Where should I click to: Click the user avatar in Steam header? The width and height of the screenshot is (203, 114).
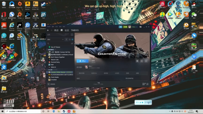[130, 27]
